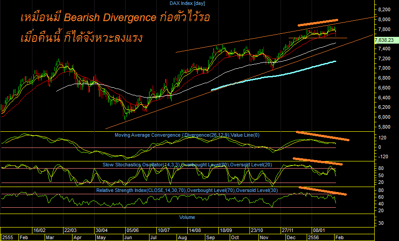Screen dimensions: 399x241
Task: Select the 22/03 date marker
Action: [71, 231]
